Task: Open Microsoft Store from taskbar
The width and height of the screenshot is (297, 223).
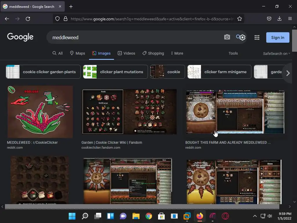Action: tap(161, 216)
